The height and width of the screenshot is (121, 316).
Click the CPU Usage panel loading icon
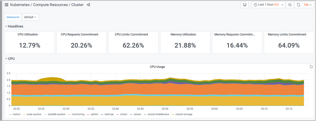click(311, 67)
